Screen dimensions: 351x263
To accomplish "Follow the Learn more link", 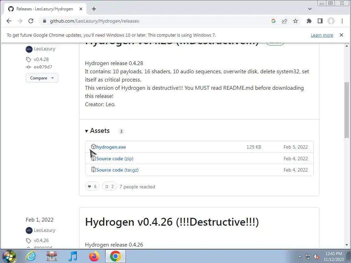I will coord(322,35).
